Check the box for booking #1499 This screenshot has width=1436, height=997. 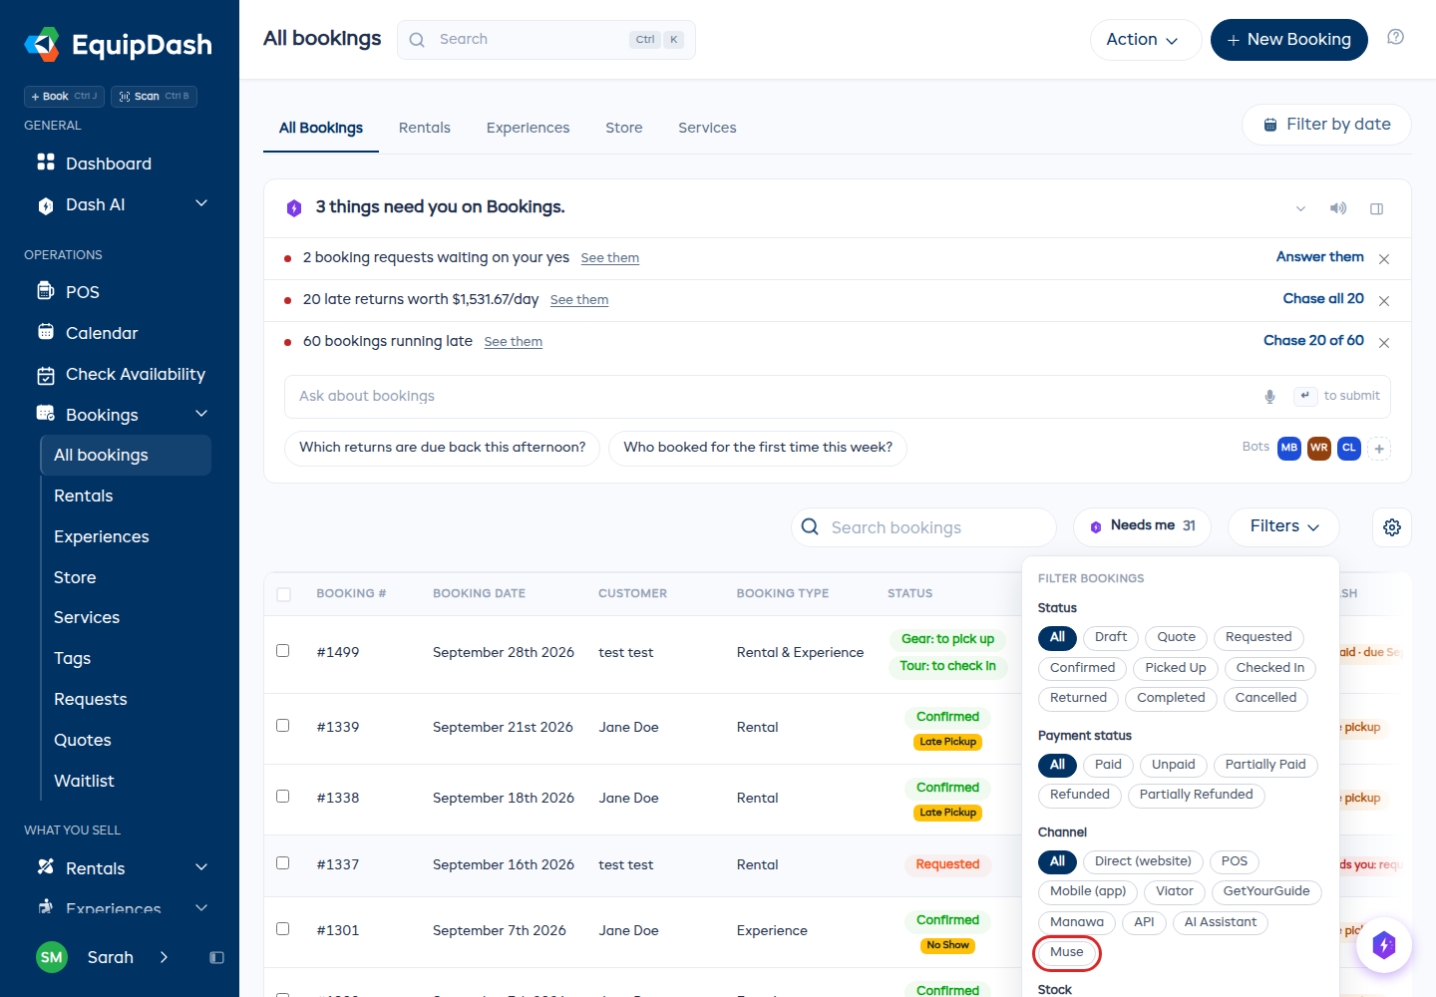[283, 650]
